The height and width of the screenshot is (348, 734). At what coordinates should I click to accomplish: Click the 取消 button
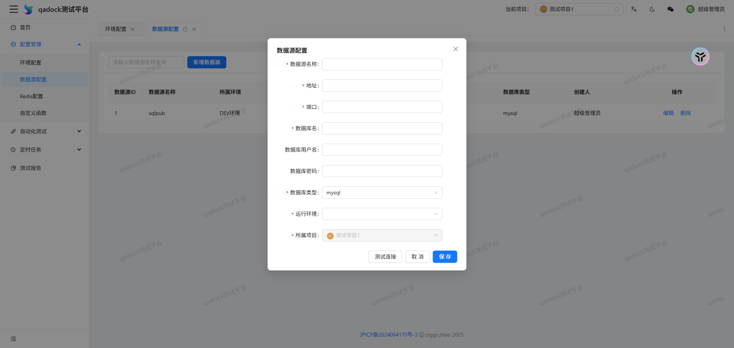[x=417, y=257]
